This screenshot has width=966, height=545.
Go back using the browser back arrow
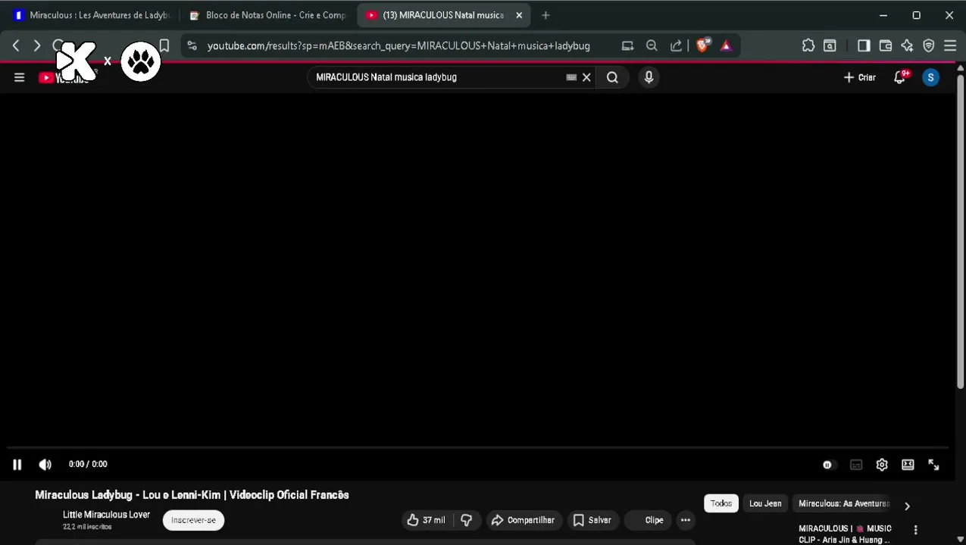click(16, 45)
